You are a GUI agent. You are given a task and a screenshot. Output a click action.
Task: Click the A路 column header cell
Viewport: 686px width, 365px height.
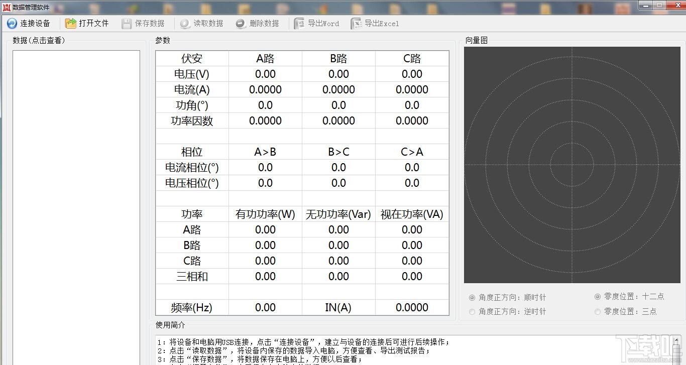click(x=265, y=58)
